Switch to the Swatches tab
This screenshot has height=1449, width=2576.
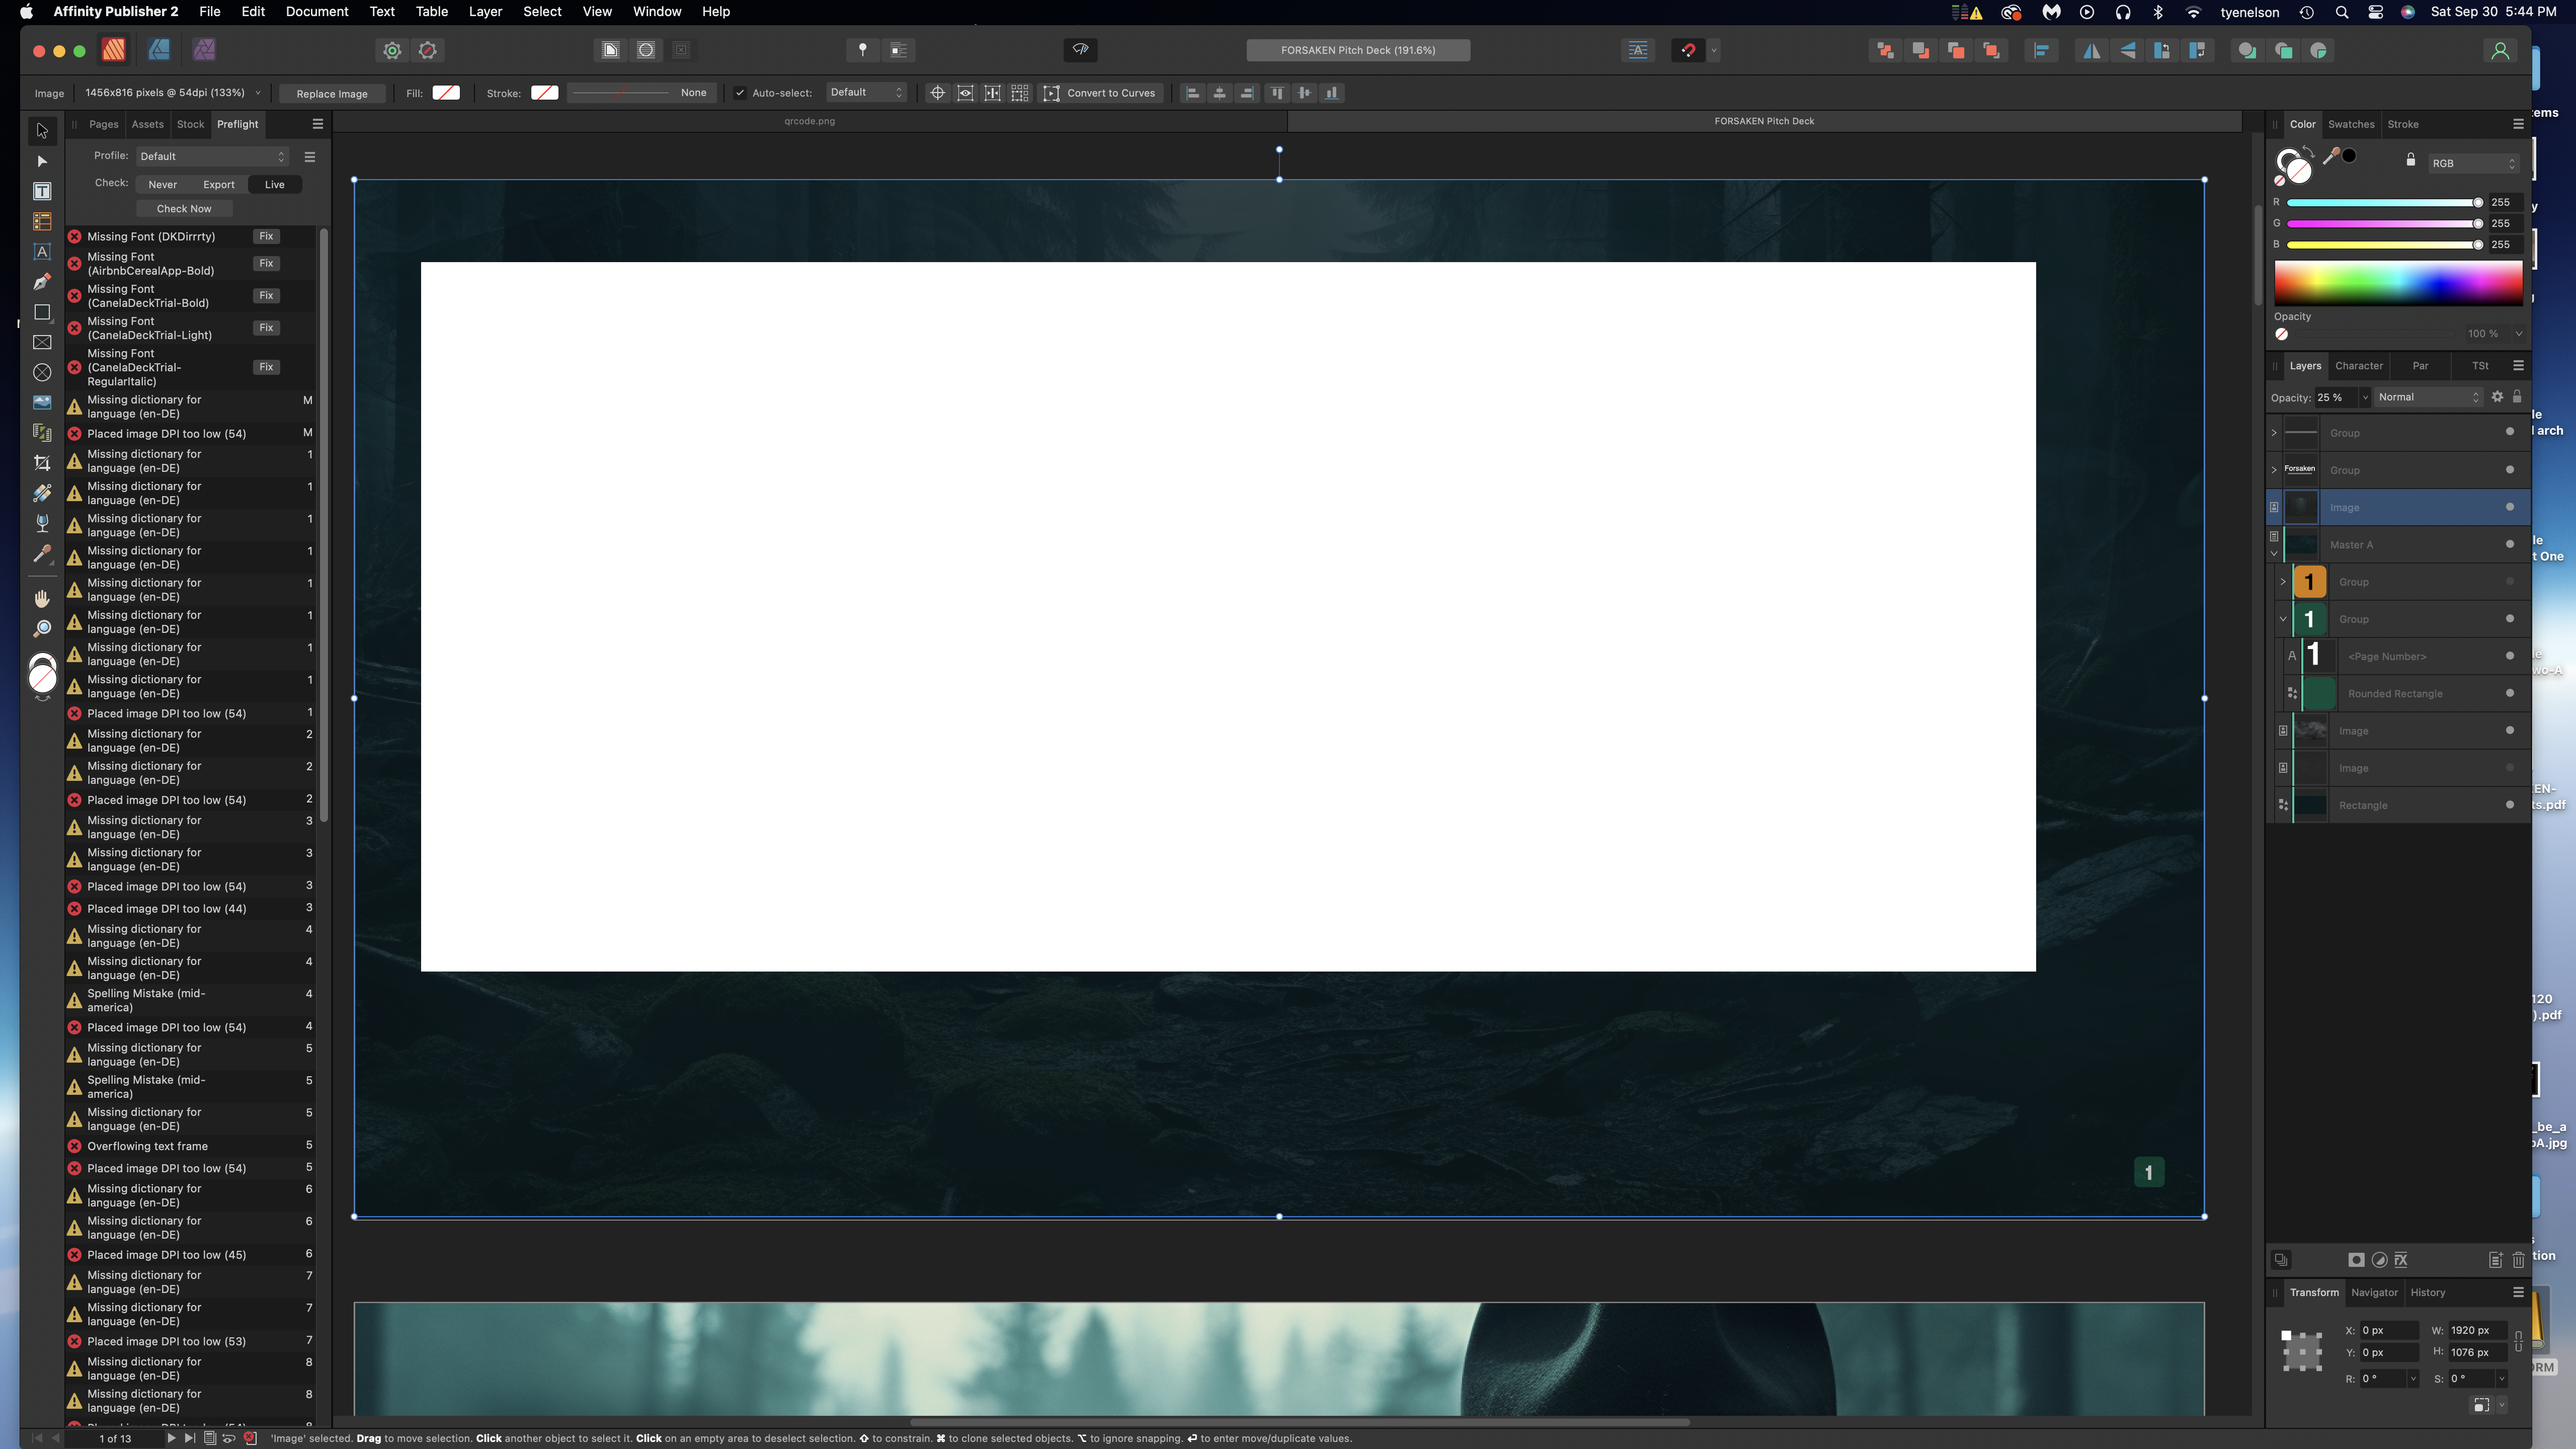(x=2351, y=124)
